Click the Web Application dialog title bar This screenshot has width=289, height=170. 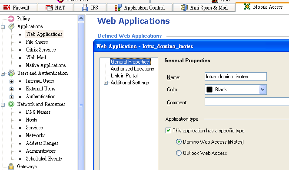pyautogui.click(x=191, y=46)
